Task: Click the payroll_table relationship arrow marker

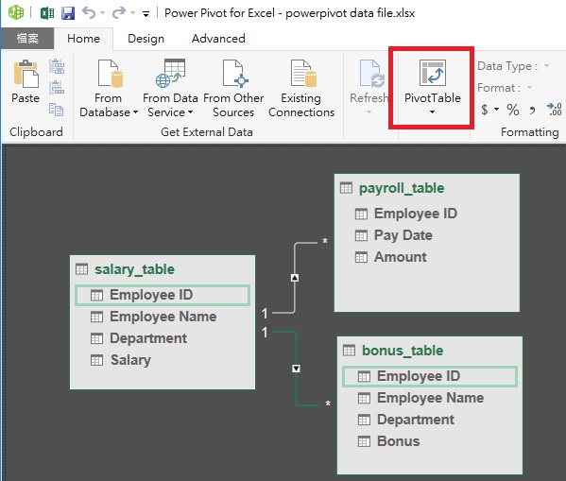Action: coord(295,278)
